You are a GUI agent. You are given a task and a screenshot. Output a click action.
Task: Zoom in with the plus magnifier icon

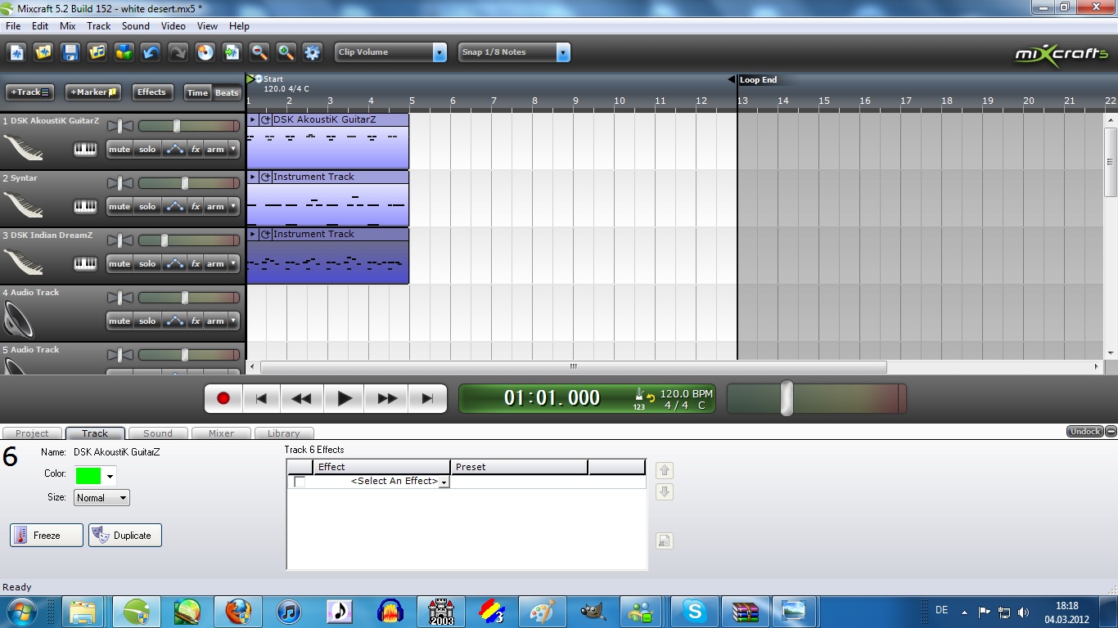[286, 52]
